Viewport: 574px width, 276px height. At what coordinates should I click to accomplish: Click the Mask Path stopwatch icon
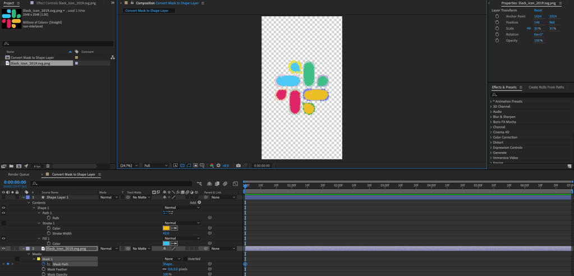tap(44, 264)
